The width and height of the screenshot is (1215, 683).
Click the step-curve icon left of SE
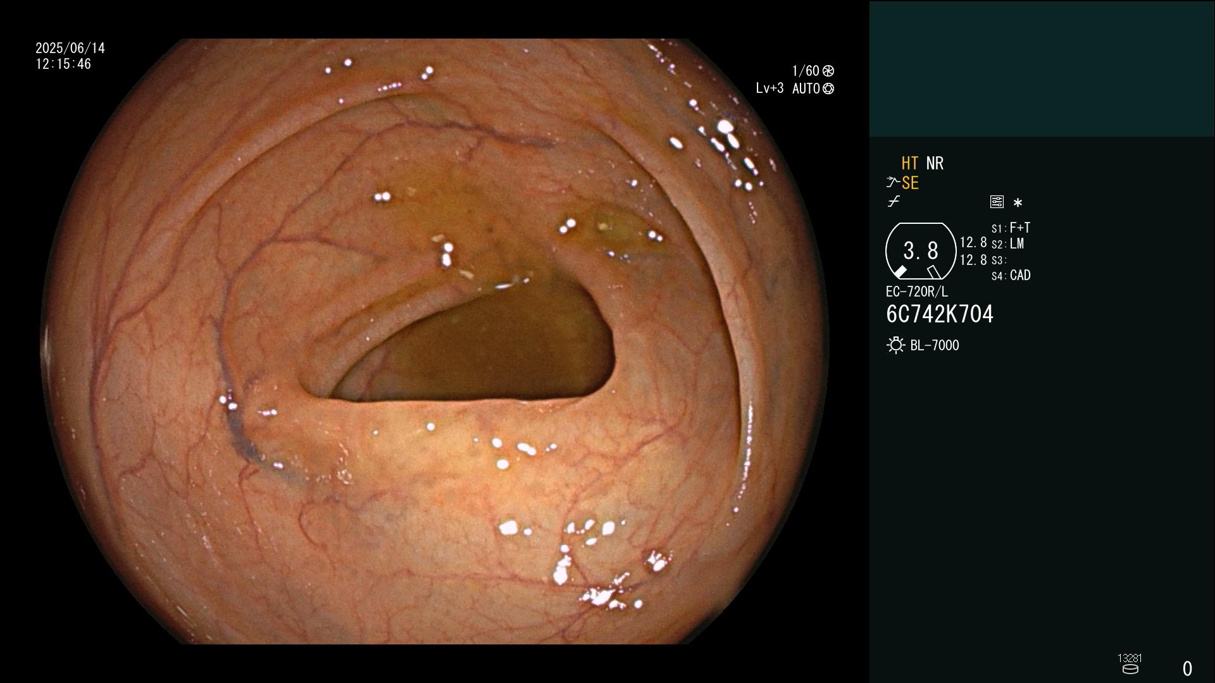pyautogui.click(x=892, y=183)
